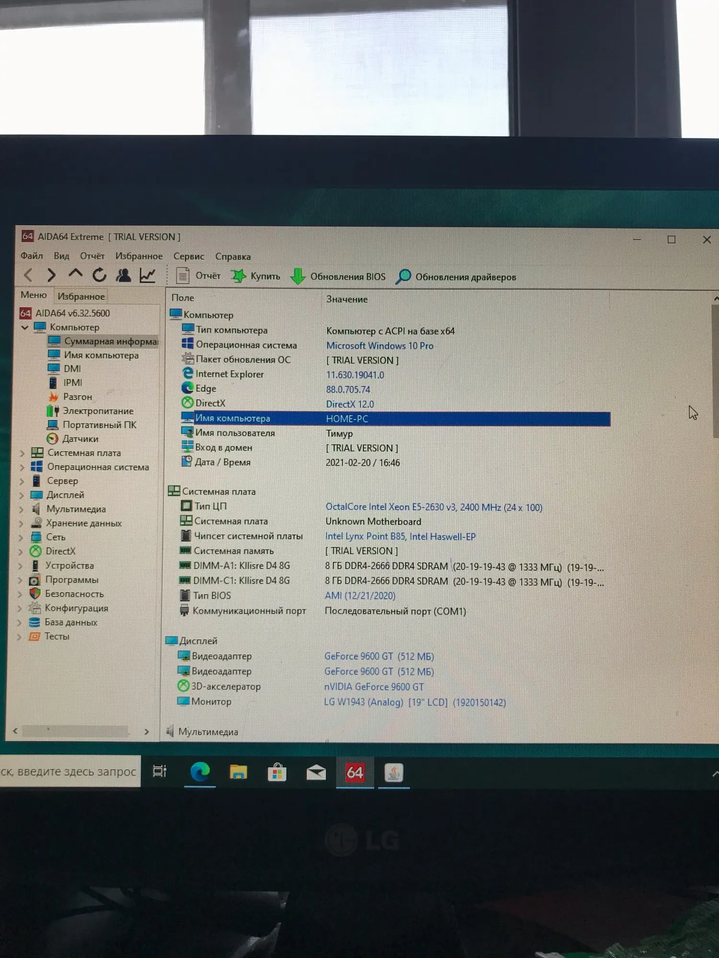
Task: Open the nVIDIA GeForce 9600 GT link
Action: (x=374, y=687)
